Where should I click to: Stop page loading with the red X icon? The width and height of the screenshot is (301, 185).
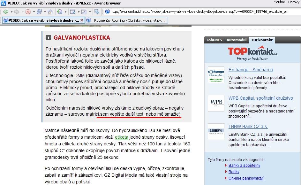[28, 12]
